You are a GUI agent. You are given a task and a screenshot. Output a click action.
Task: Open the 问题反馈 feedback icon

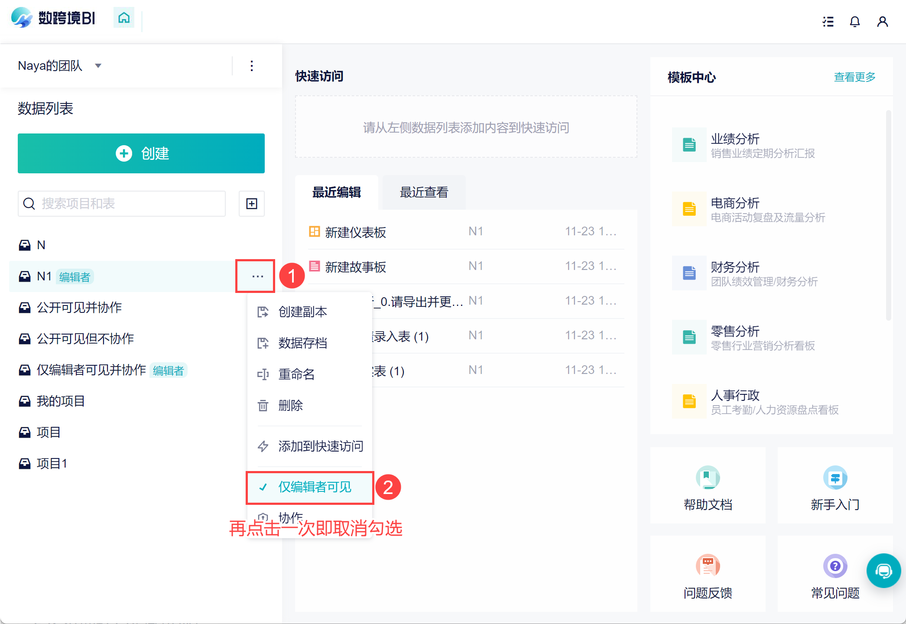coord(708,566)
